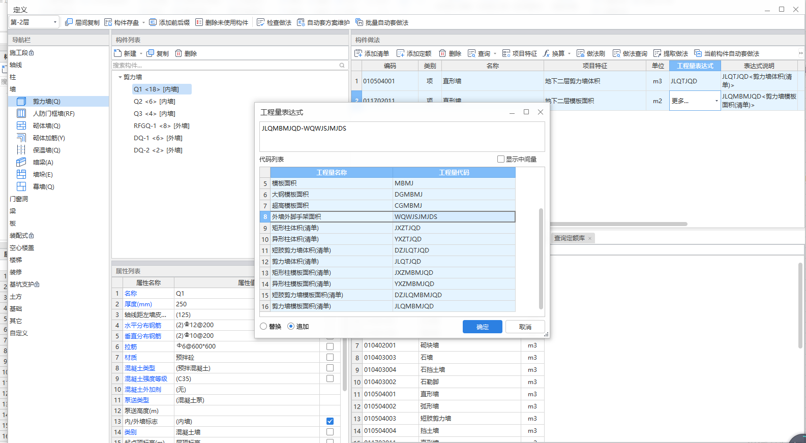Click 提取做法 toolbar icon
Viewport: 806px width, 443px height.
pos(658,53)
